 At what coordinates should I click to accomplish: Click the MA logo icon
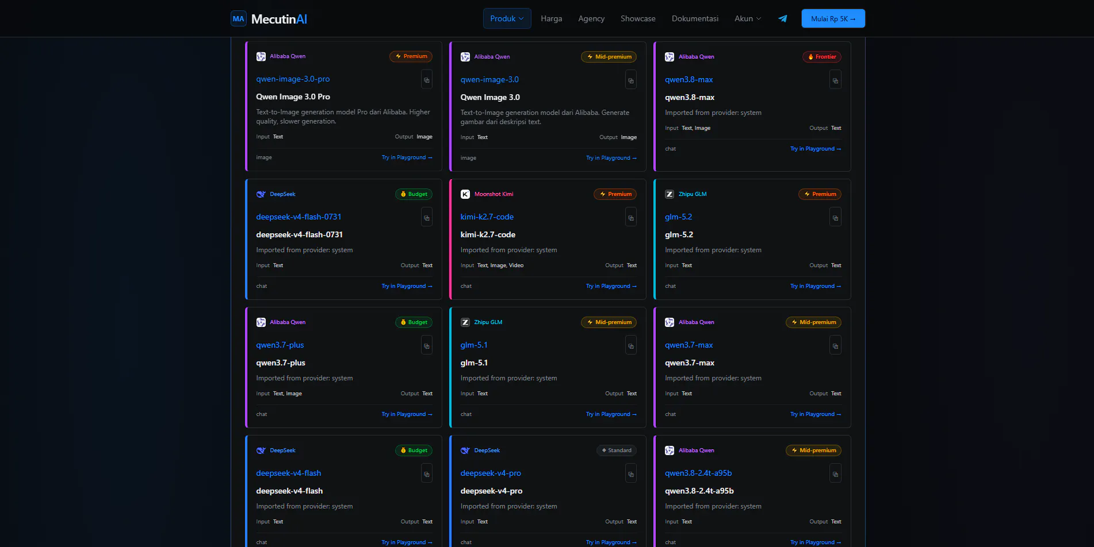[x=239, y=19]
